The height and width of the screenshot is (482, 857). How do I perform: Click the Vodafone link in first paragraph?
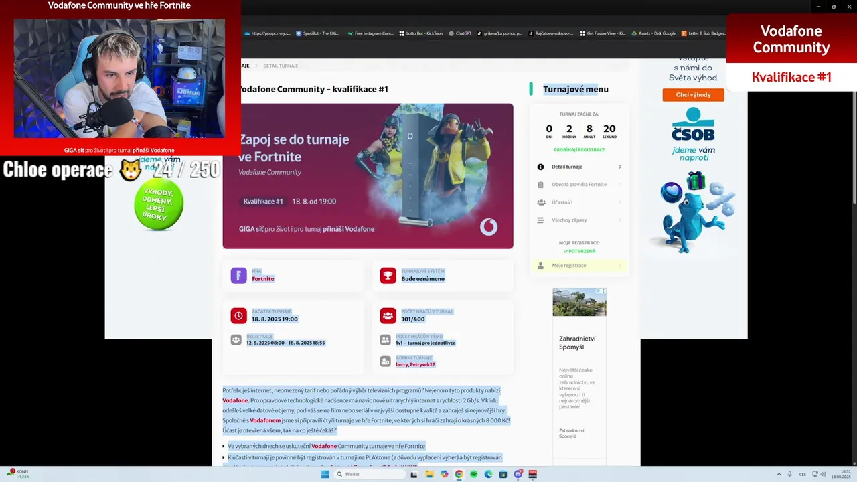(235, 400)
